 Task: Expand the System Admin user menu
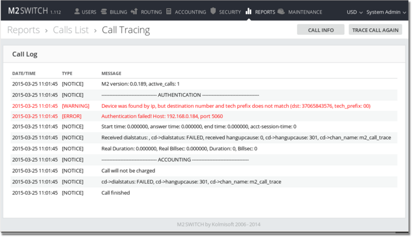coord(386,12)
